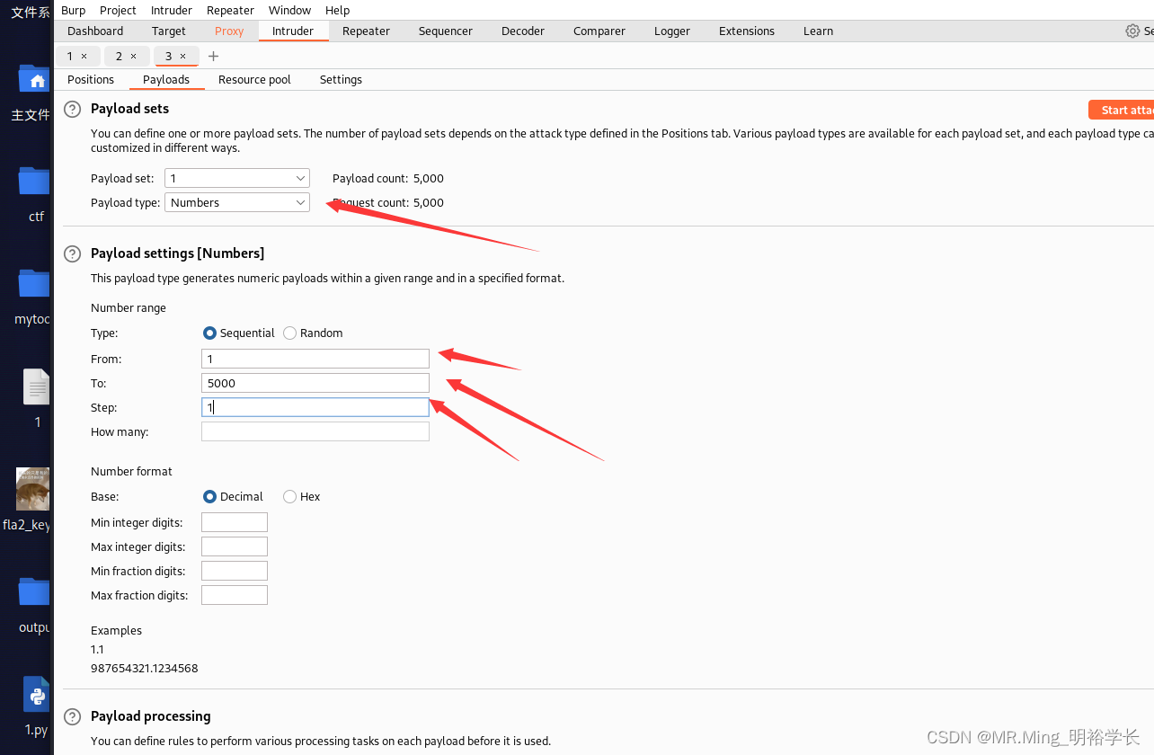
Task: Select Decimal as the number base
Action: point(209,496)
